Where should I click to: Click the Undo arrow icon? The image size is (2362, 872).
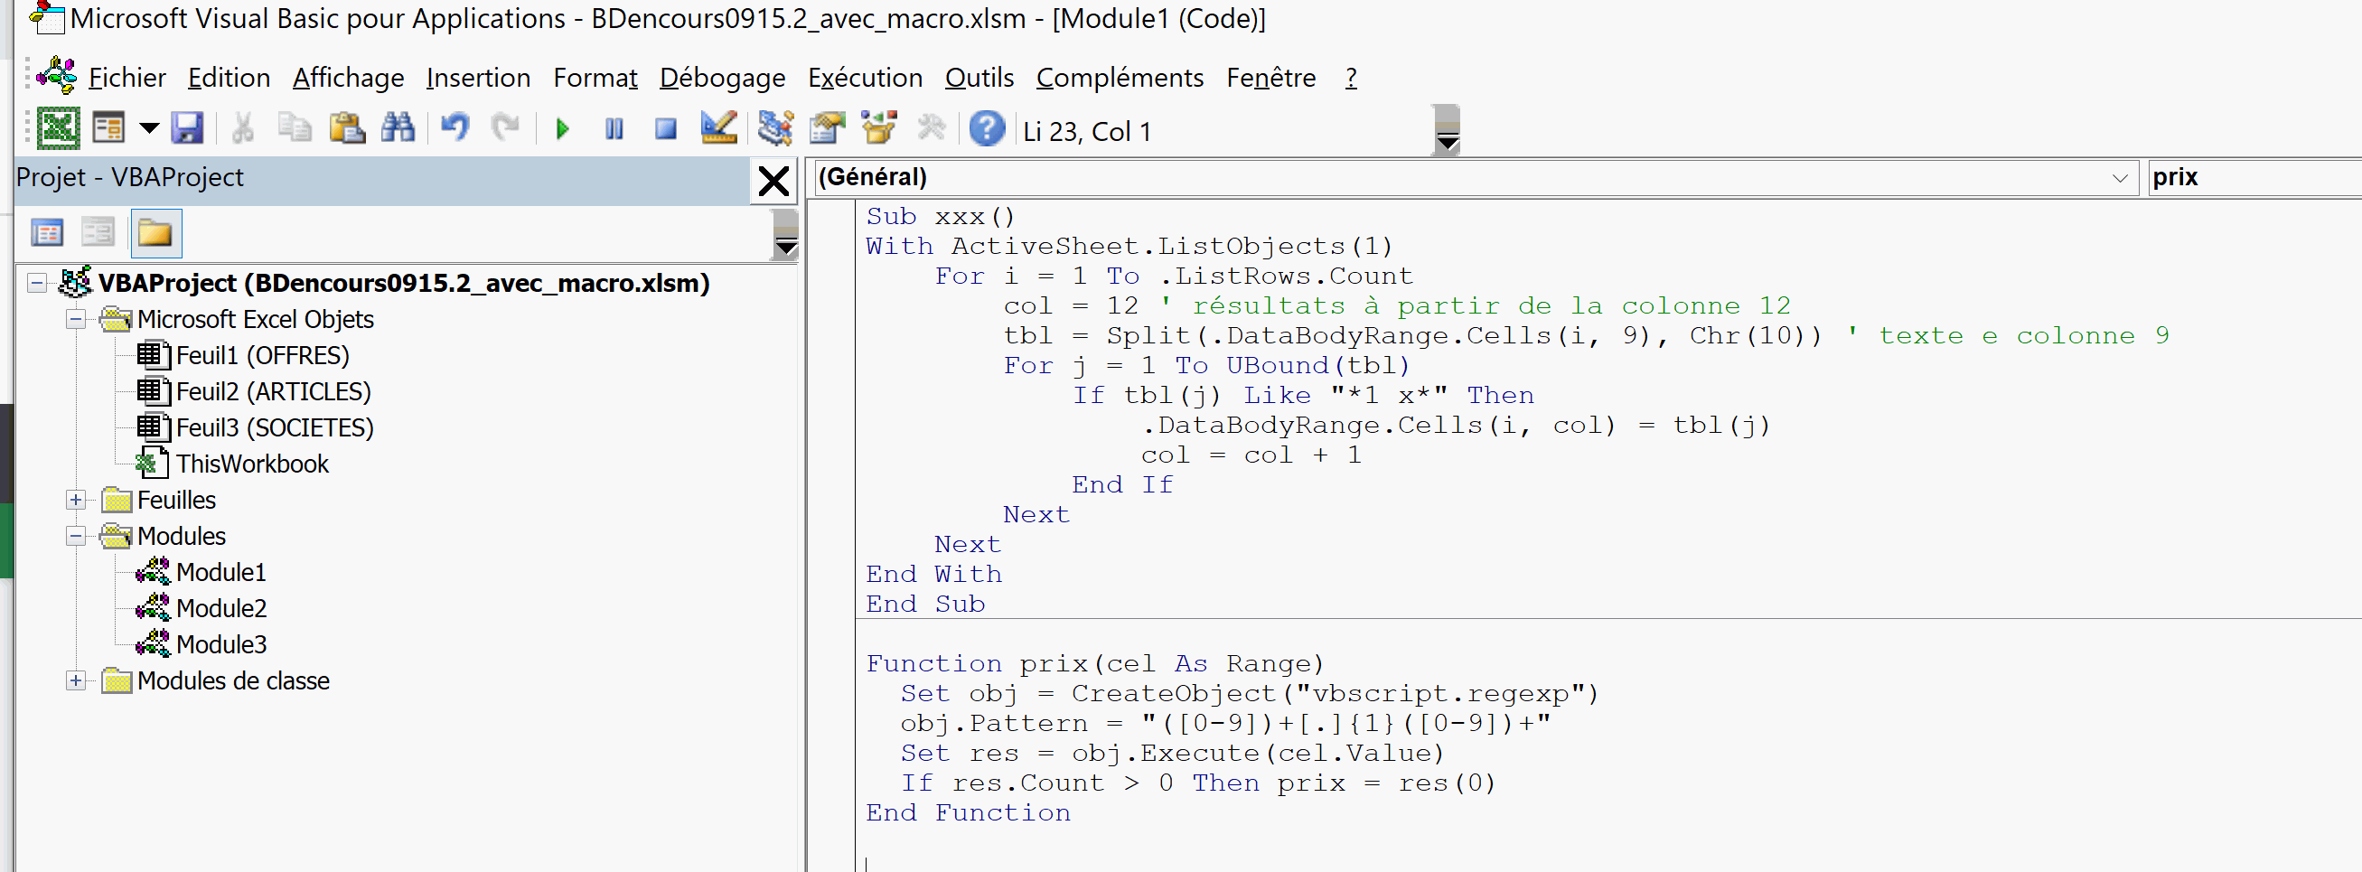click(455, 129)
